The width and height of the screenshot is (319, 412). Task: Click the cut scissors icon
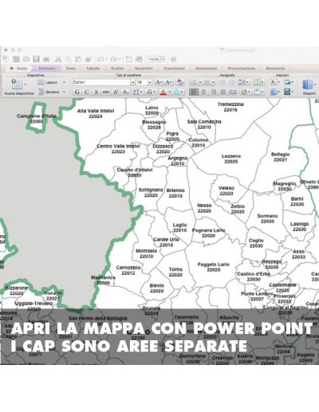click(x=58, y=59)
